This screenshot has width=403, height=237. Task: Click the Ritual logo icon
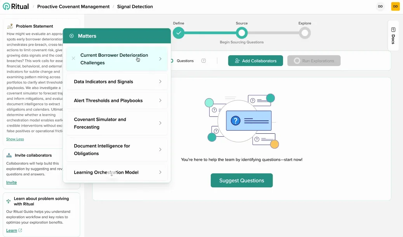[6, 7]
